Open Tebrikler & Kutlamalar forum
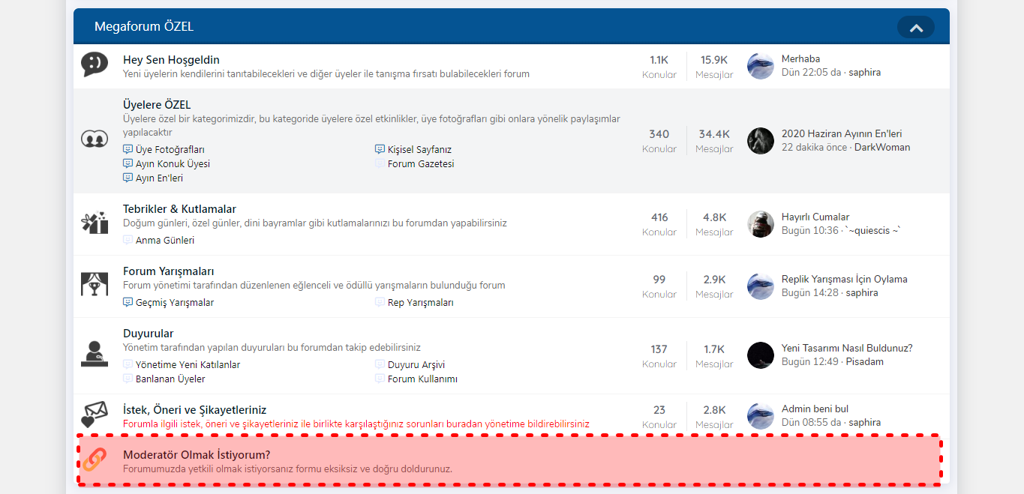 tap(179, 209)
